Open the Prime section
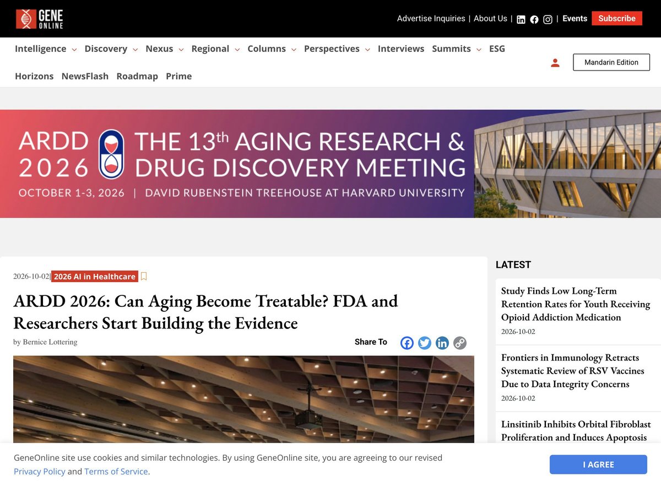The image size is (661, 486). point(179,76)
